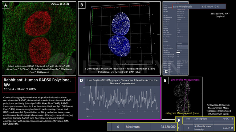Click the 'Channel 1' section header in panel C
The height and width of the screenshot is (132, 236).
tap(179, 44)
